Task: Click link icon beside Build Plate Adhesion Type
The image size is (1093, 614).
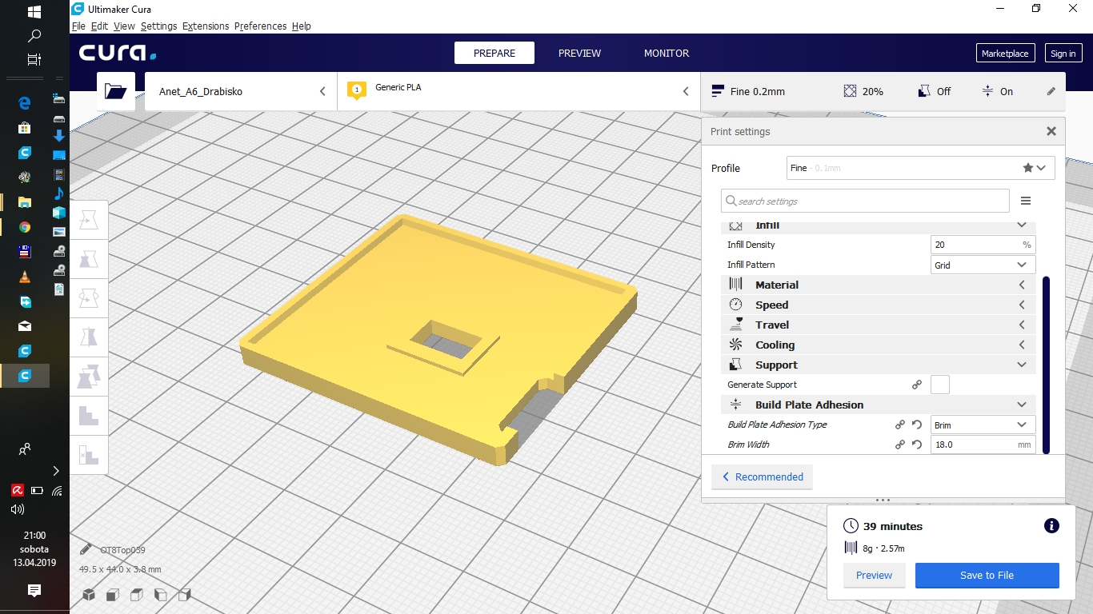Action: pyautogui.click(x=900, y=425)
